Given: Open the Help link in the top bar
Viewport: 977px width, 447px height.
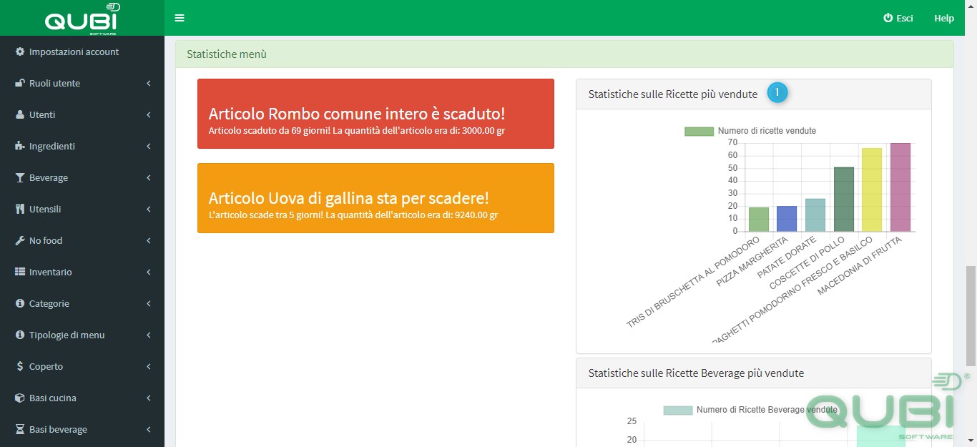Looking at the screenshot, I should (944, 18).
